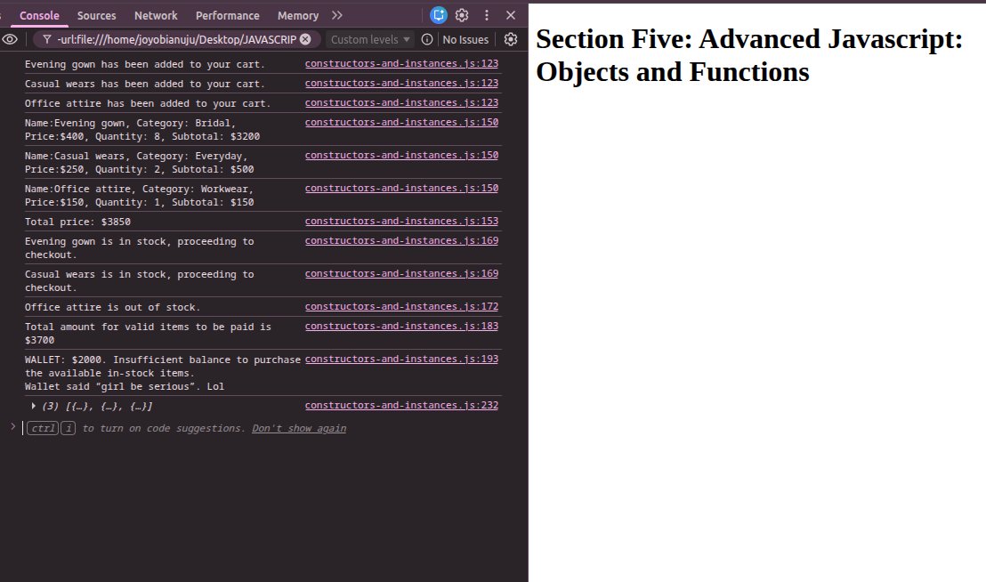This screenshot has width=986, height=582.
Task: Click 'Total price: $3850' log text
Action: (77, 222)
